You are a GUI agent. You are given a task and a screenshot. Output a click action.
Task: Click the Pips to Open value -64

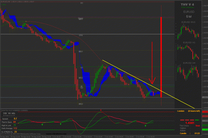pyautogui.click(x=14, y=122)
